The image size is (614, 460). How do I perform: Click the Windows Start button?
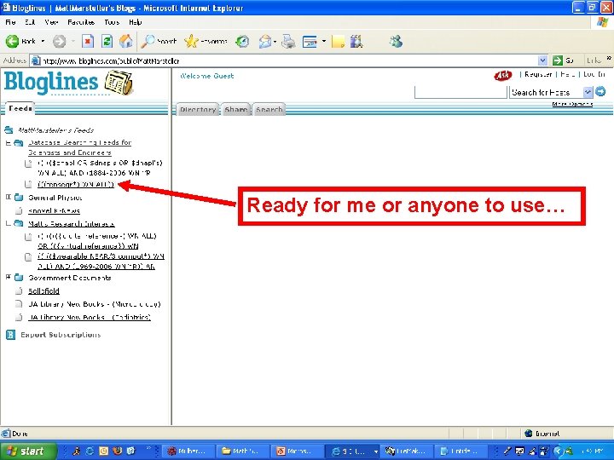(28, 451)
